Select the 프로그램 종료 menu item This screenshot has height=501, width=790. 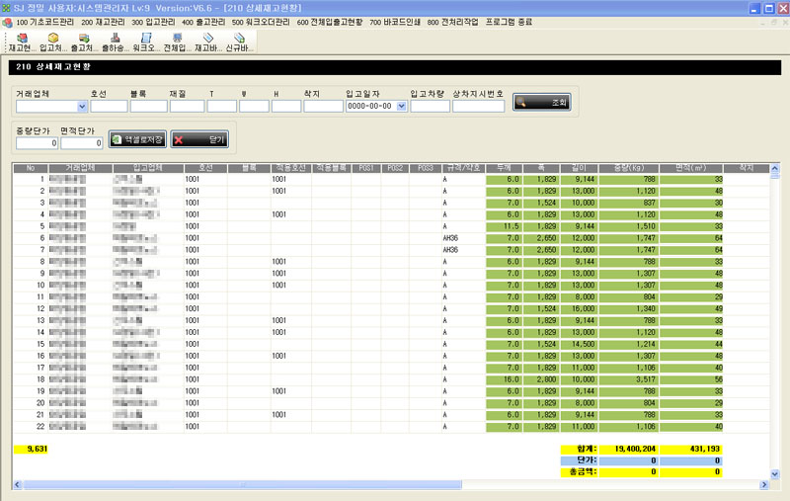[509, 21]
